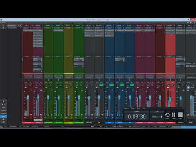Screen dimensions: 196x147
Task: Click the blue highlighted button in left mixer panel
Action: click(x=3, y=116)
